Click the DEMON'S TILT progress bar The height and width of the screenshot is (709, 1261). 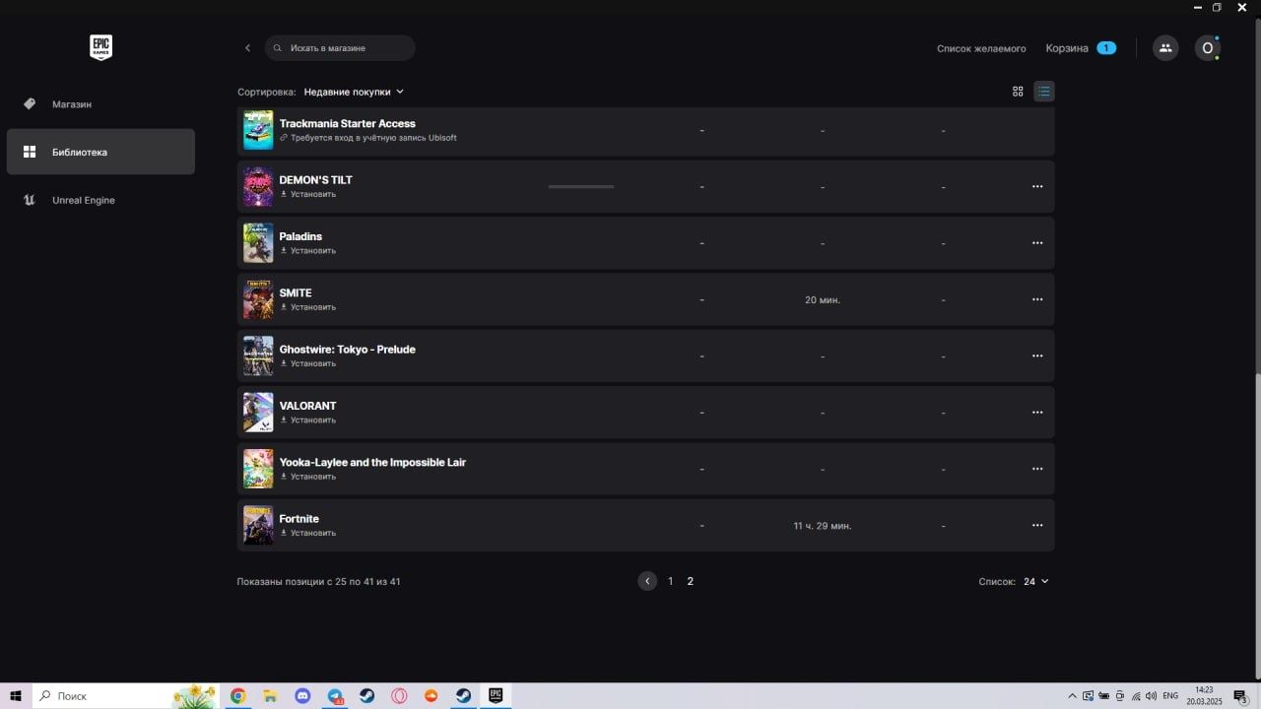coord(581,186)
